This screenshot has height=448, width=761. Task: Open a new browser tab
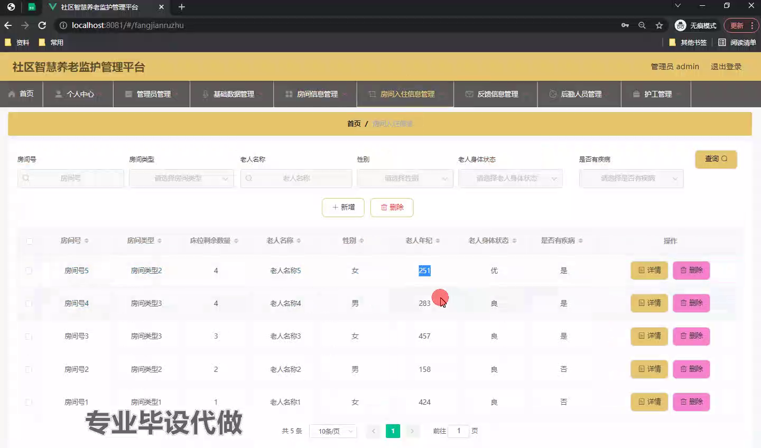point(181,7)
